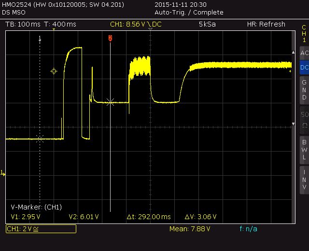Click the Δt: 292.00 ms readout

pyautogui.click(x=149, y=217)
